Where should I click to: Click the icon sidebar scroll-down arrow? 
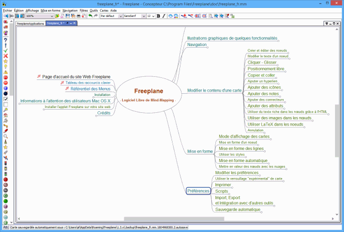pos(12,222)
